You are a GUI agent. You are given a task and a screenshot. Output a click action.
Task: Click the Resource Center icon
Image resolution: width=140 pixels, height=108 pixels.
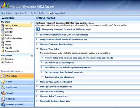tap(3, 104)
